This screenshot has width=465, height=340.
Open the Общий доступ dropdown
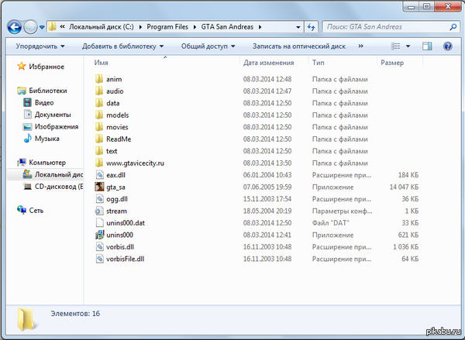pos(208,46)
